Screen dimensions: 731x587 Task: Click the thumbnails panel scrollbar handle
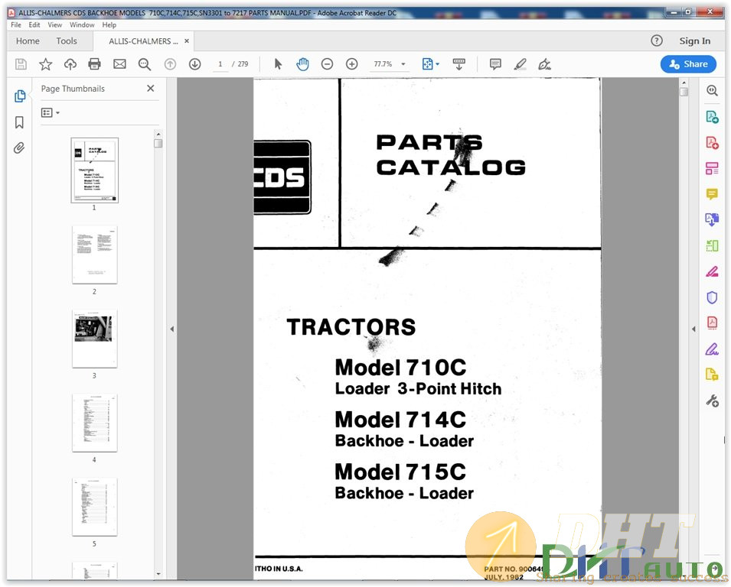point(158,144)
